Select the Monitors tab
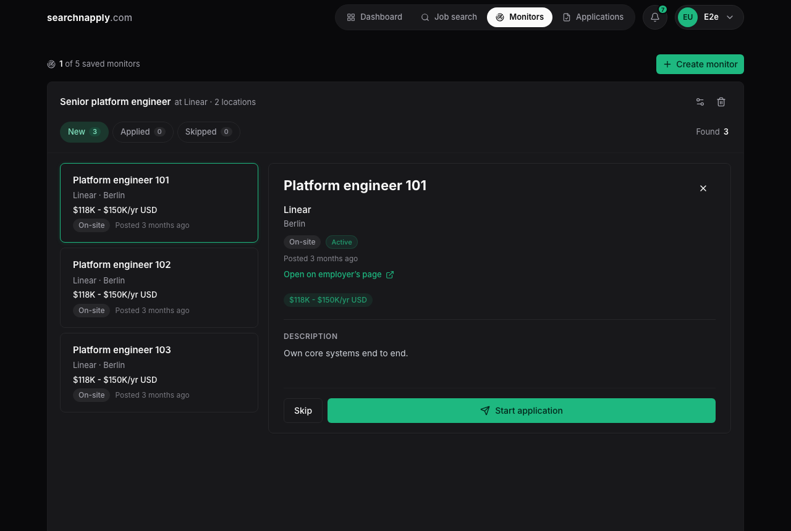The image size is (791, 531). [520, 17]
